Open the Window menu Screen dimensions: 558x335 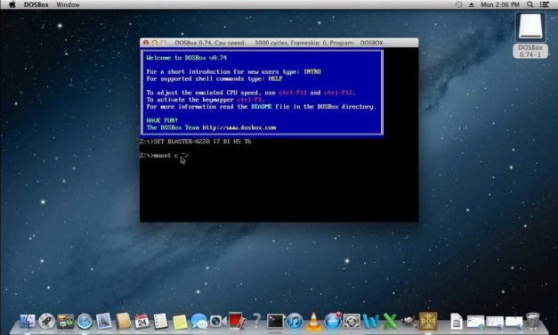click(x=68, y=4)
